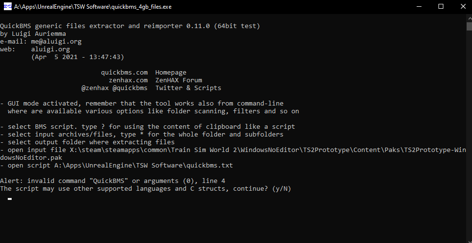Image resolution: width=472 pixels, height=243 pixels.
Task: Click the empty scrollbar track below the thumb
Action: pyautogui.click(x=469, y=135)
